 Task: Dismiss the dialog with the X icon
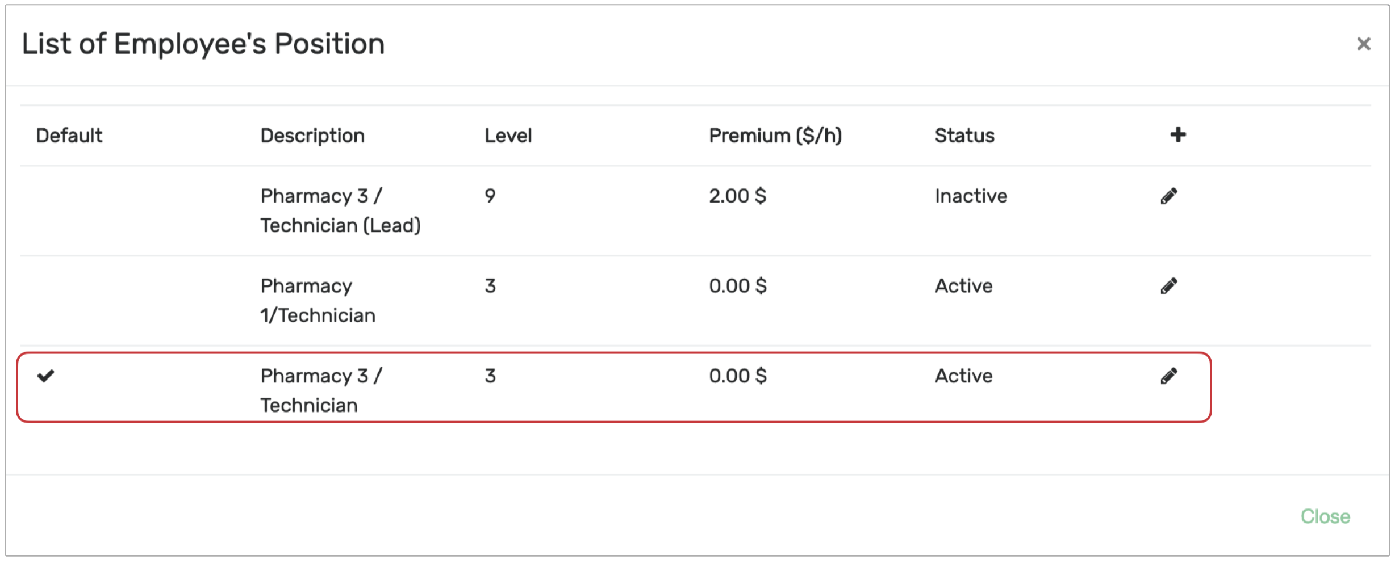[x=1363, y=44]
